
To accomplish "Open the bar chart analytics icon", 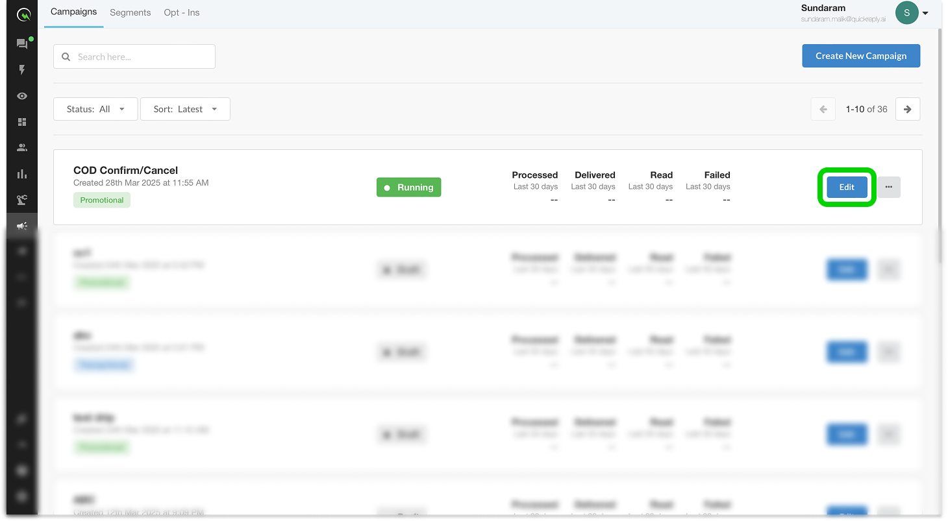I will coord(22,174).
